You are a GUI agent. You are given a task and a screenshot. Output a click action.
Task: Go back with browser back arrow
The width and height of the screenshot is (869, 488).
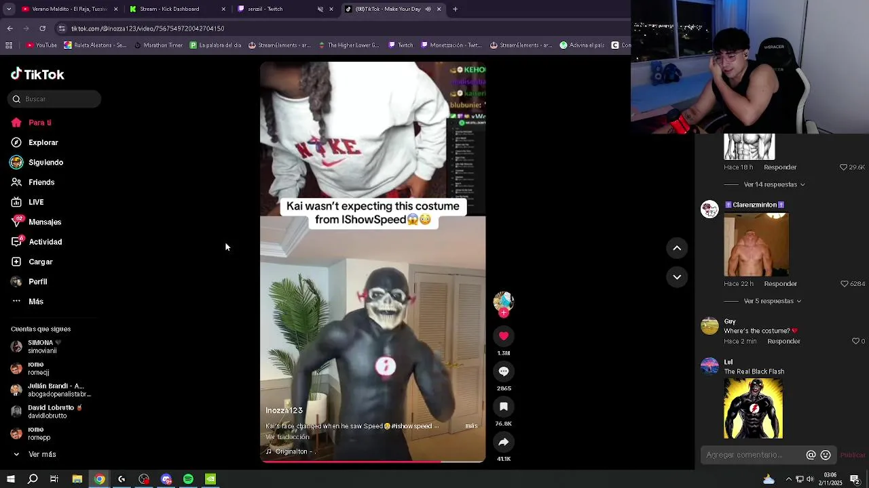(10, 28)
